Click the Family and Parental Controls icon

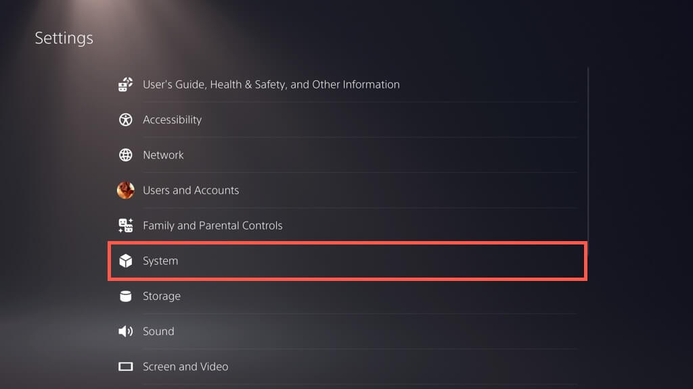coord(126,226)
